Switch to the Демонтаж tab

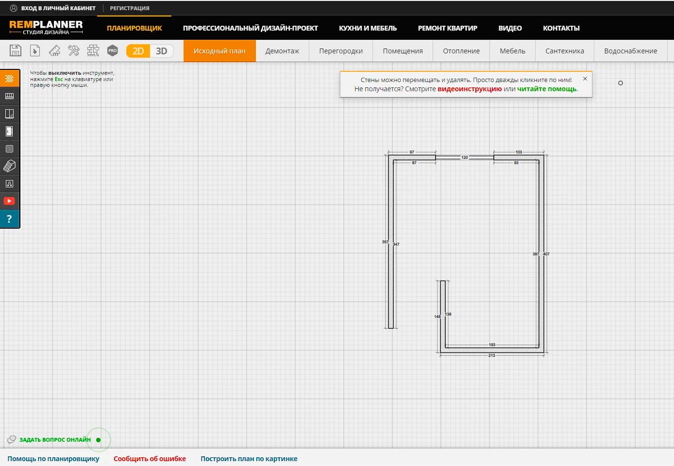pyautogui.click(x=282, y=51)
